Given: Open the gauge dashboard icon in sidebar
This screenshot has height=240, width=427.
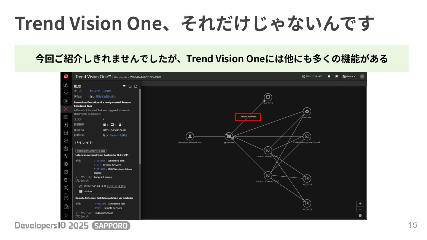Looking at the screenshot, I should 66,93.
